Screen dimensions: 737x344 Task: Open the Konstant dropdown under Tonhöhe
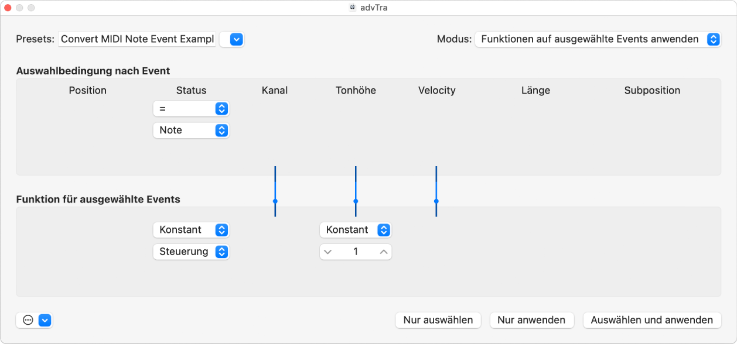click(x=356, y=230)
